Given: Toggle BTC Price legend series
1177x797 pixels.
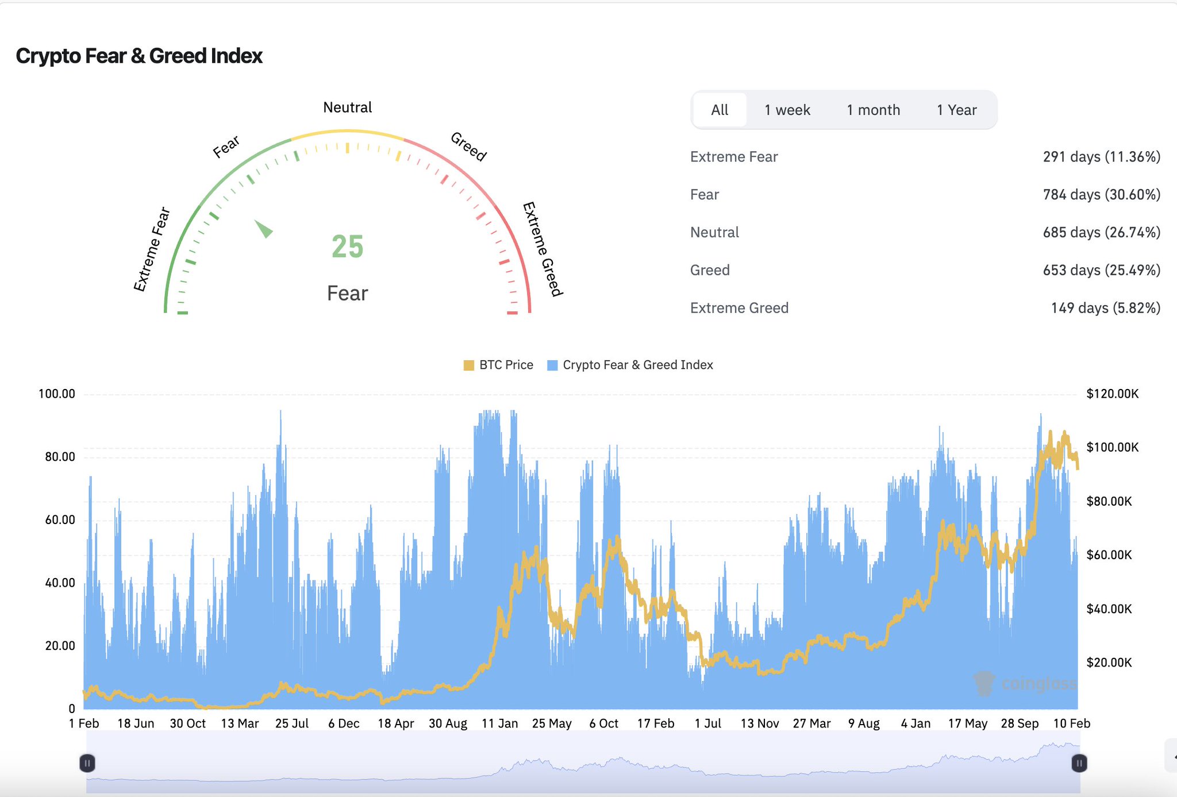Looking at the screenshot, I should [x=498, y=365].
